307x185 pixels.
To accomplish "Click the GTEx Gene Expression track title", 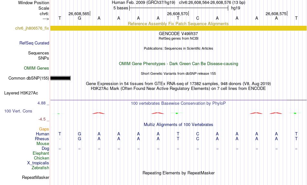I will [178, 84].
